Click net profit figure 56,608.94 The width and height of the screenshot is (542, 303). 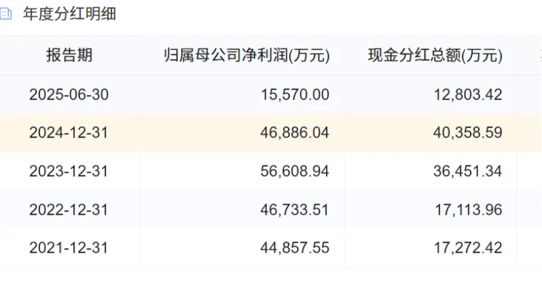pyautogui.click(x=295, y=171)
